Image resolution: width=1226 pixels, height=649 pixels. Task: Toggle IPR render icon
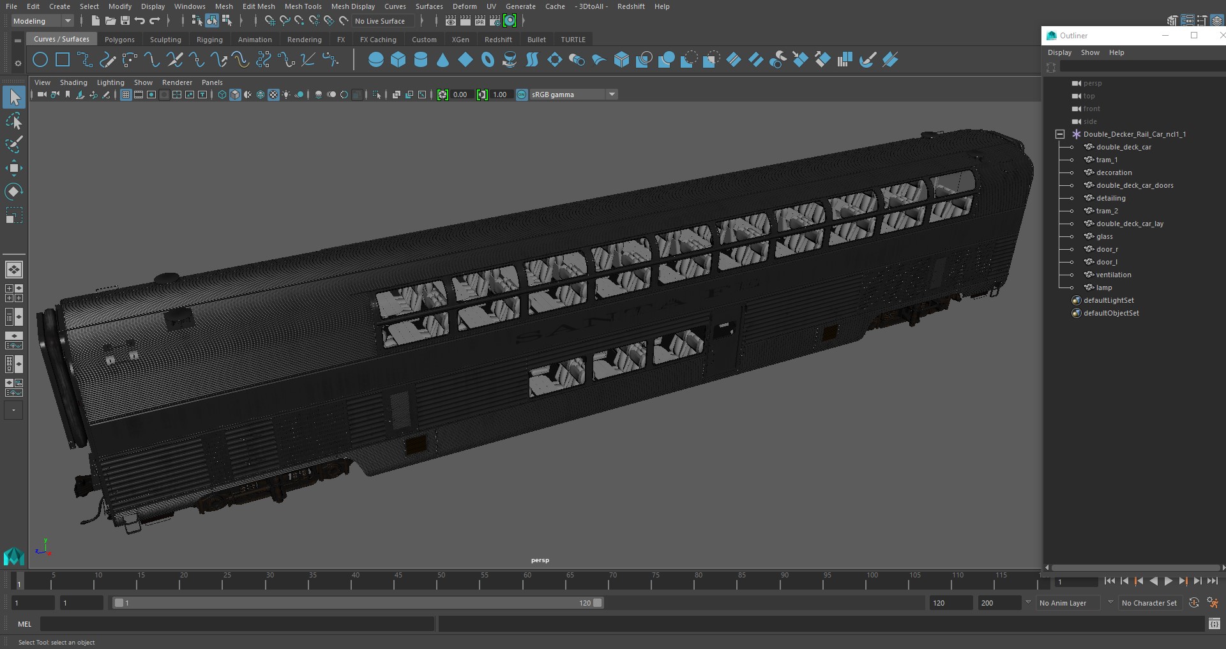coord(480,21)
